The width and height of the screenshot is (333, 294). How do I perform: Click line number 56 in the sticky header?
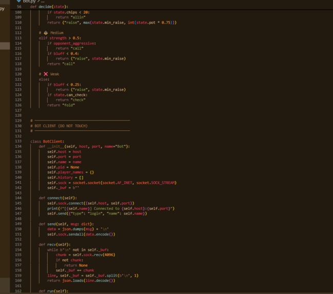[19, 7]
